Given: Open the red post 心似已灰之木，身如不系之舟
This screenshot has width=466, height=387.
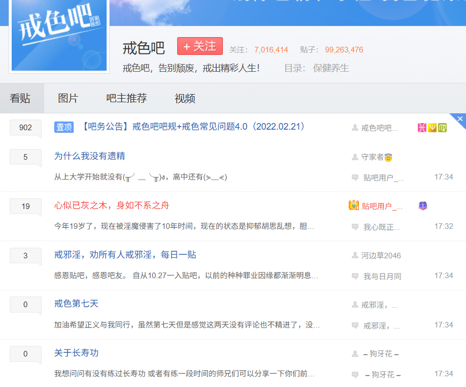Looking at the screenshot, I should coord(112,205).
